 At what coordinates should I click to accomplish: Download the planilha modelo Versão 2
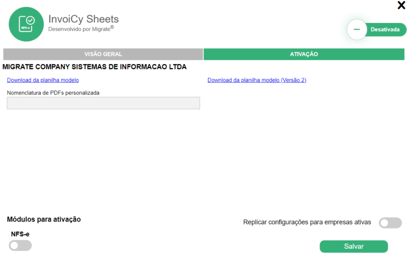pyautogui.click(x=257, y=80)
